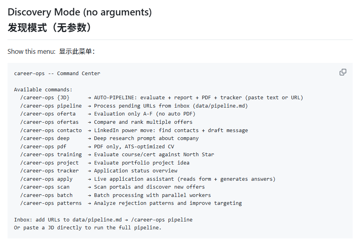Click the '/career-ops batch' command

tap(47, 195)
